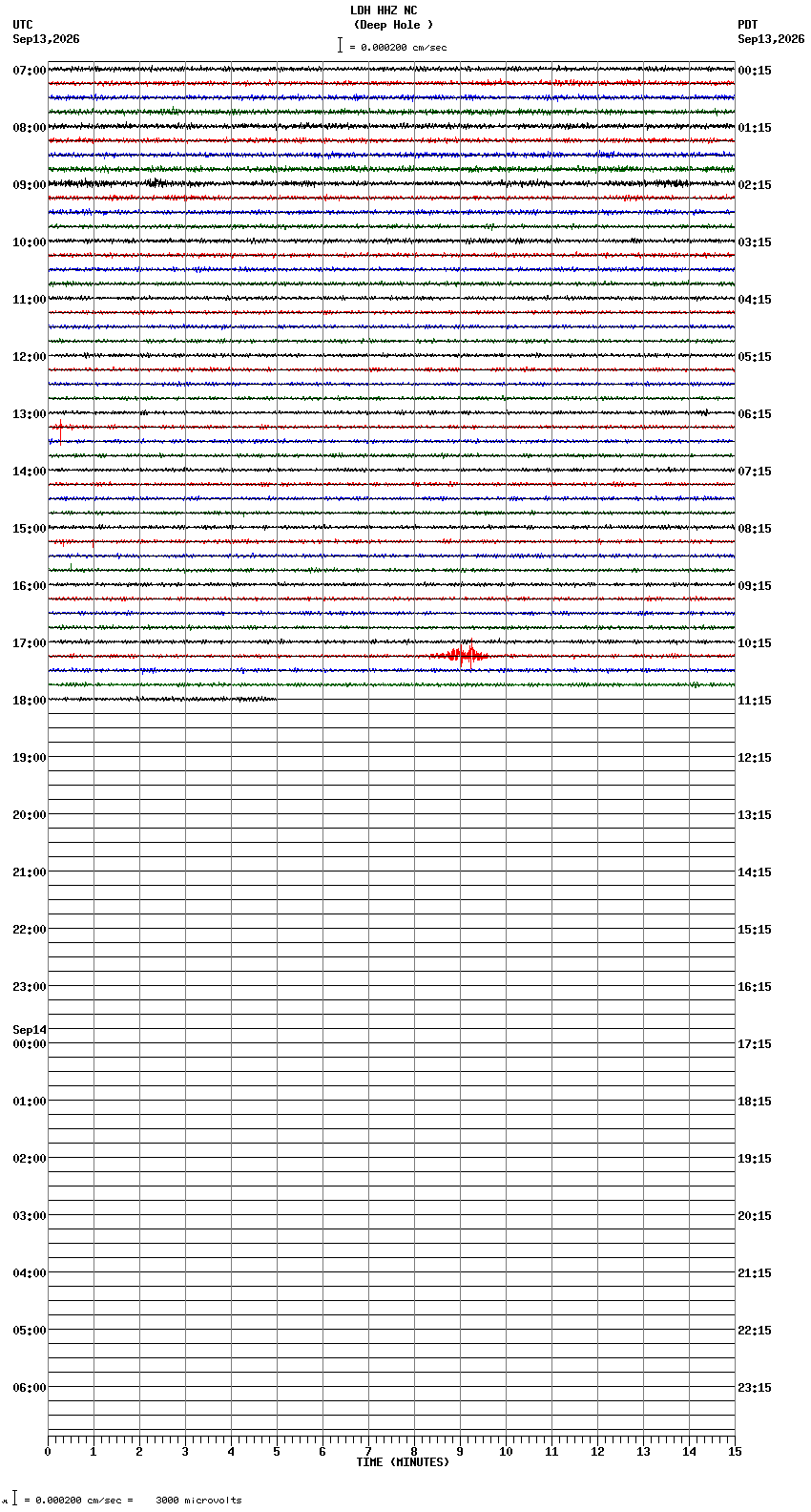Click the 06:15 PDT time label
The height and width of the screenshot is (1512, 811).
755,413
